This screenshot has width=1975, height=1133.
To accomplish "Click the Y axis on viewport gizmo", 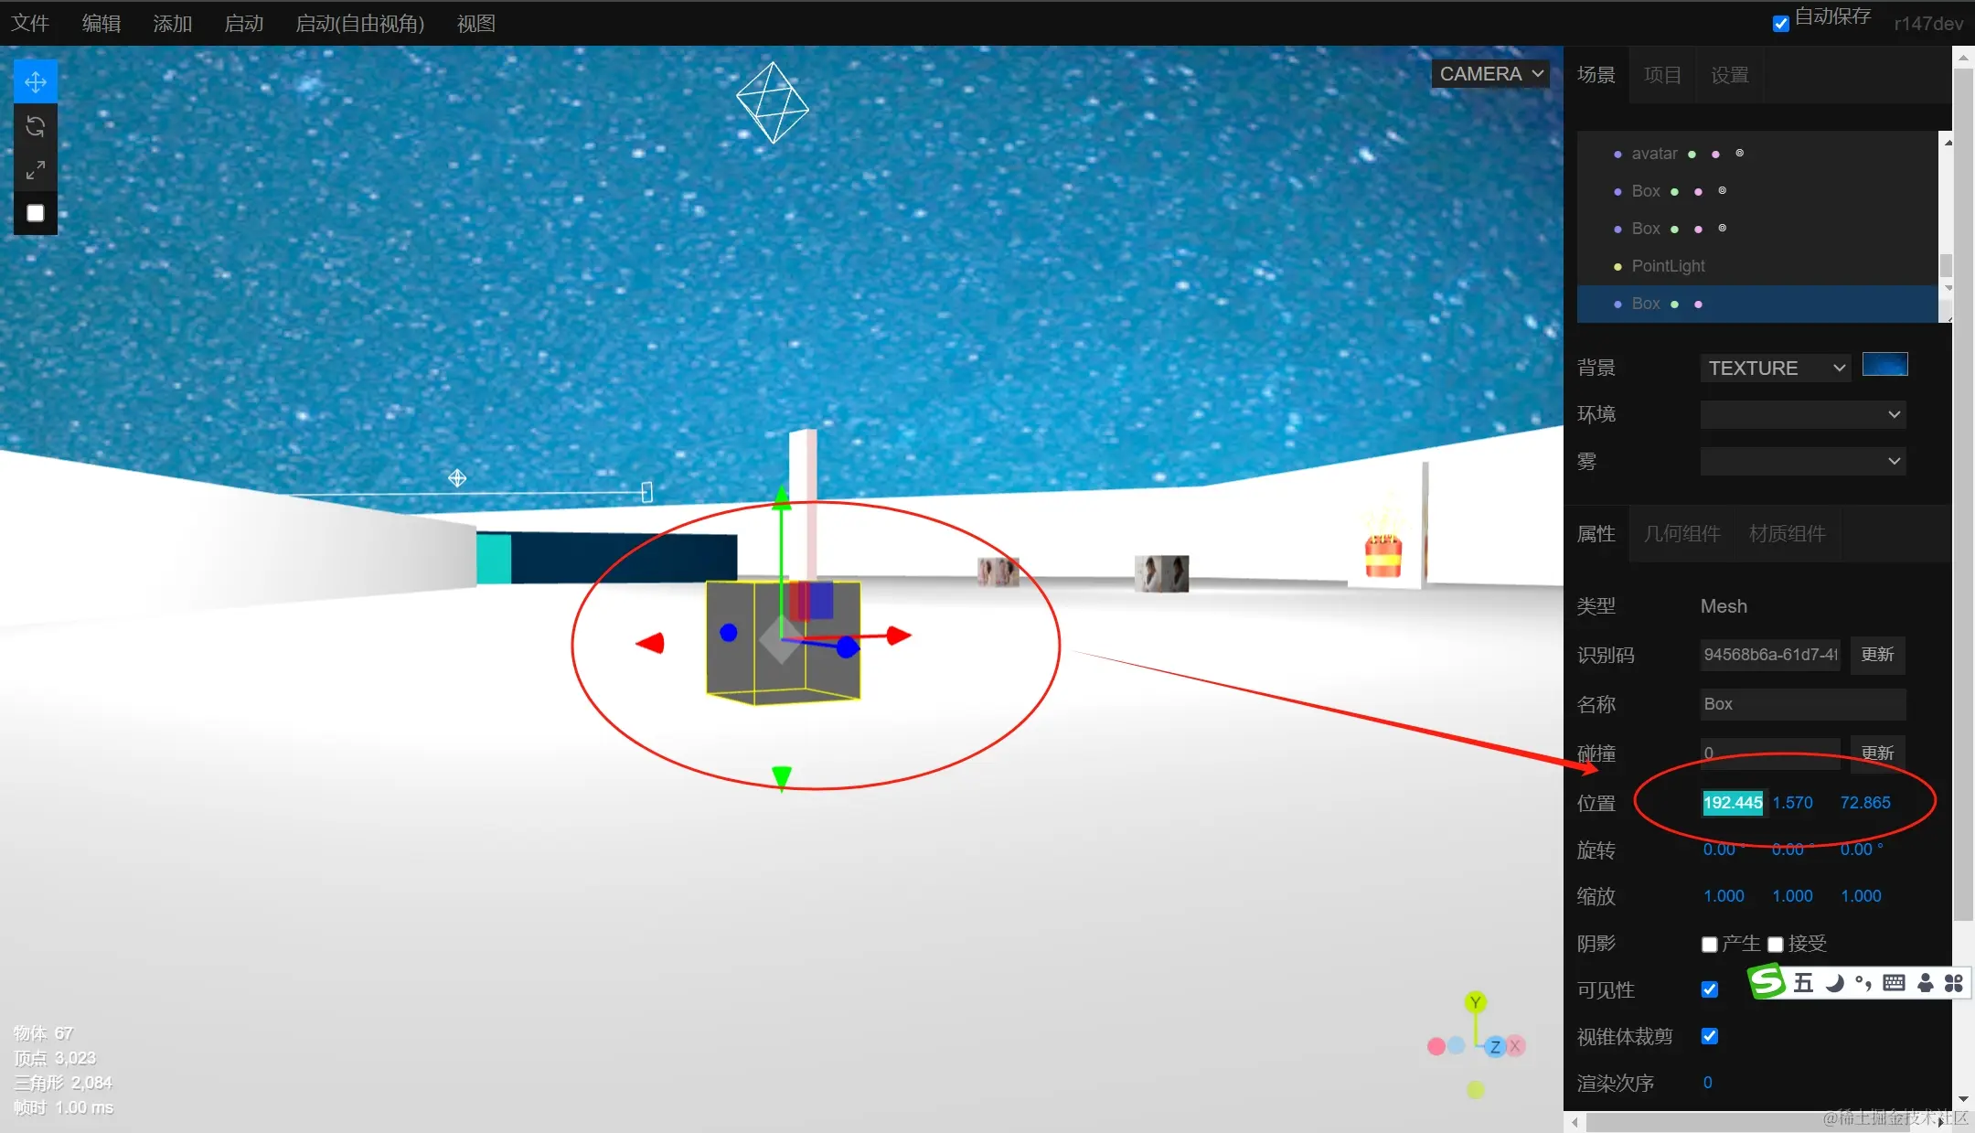I will click(1475, 1002).
